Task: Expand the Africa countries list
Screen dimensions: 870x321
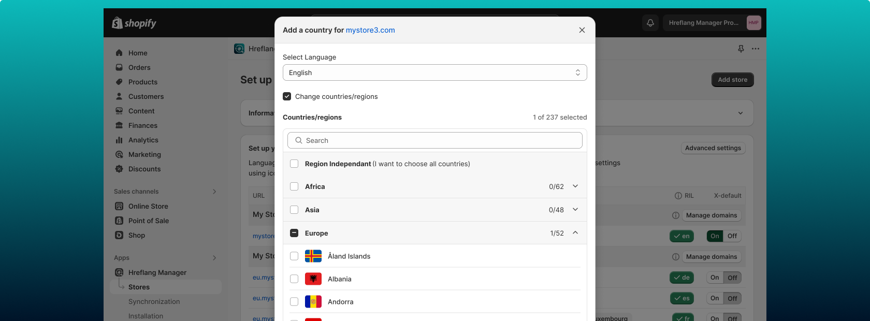Action: pyautogui.click(x=575, y=186)
